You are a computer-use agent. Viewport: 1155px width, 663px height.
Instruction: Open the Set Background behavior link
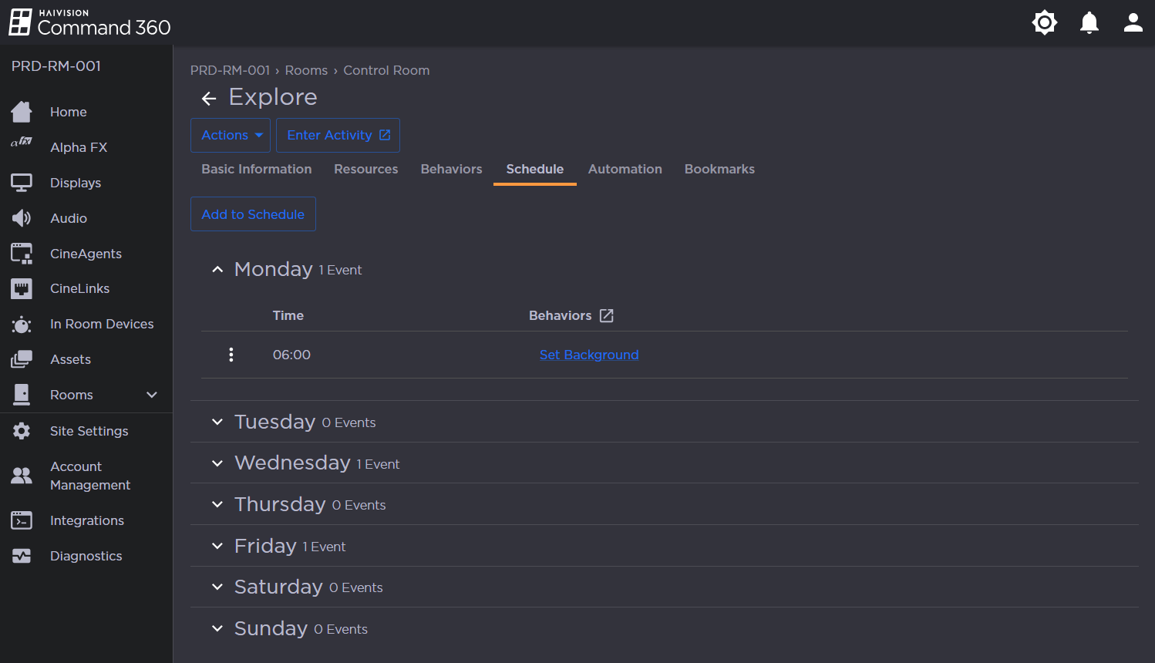click(x=589, y=355)
